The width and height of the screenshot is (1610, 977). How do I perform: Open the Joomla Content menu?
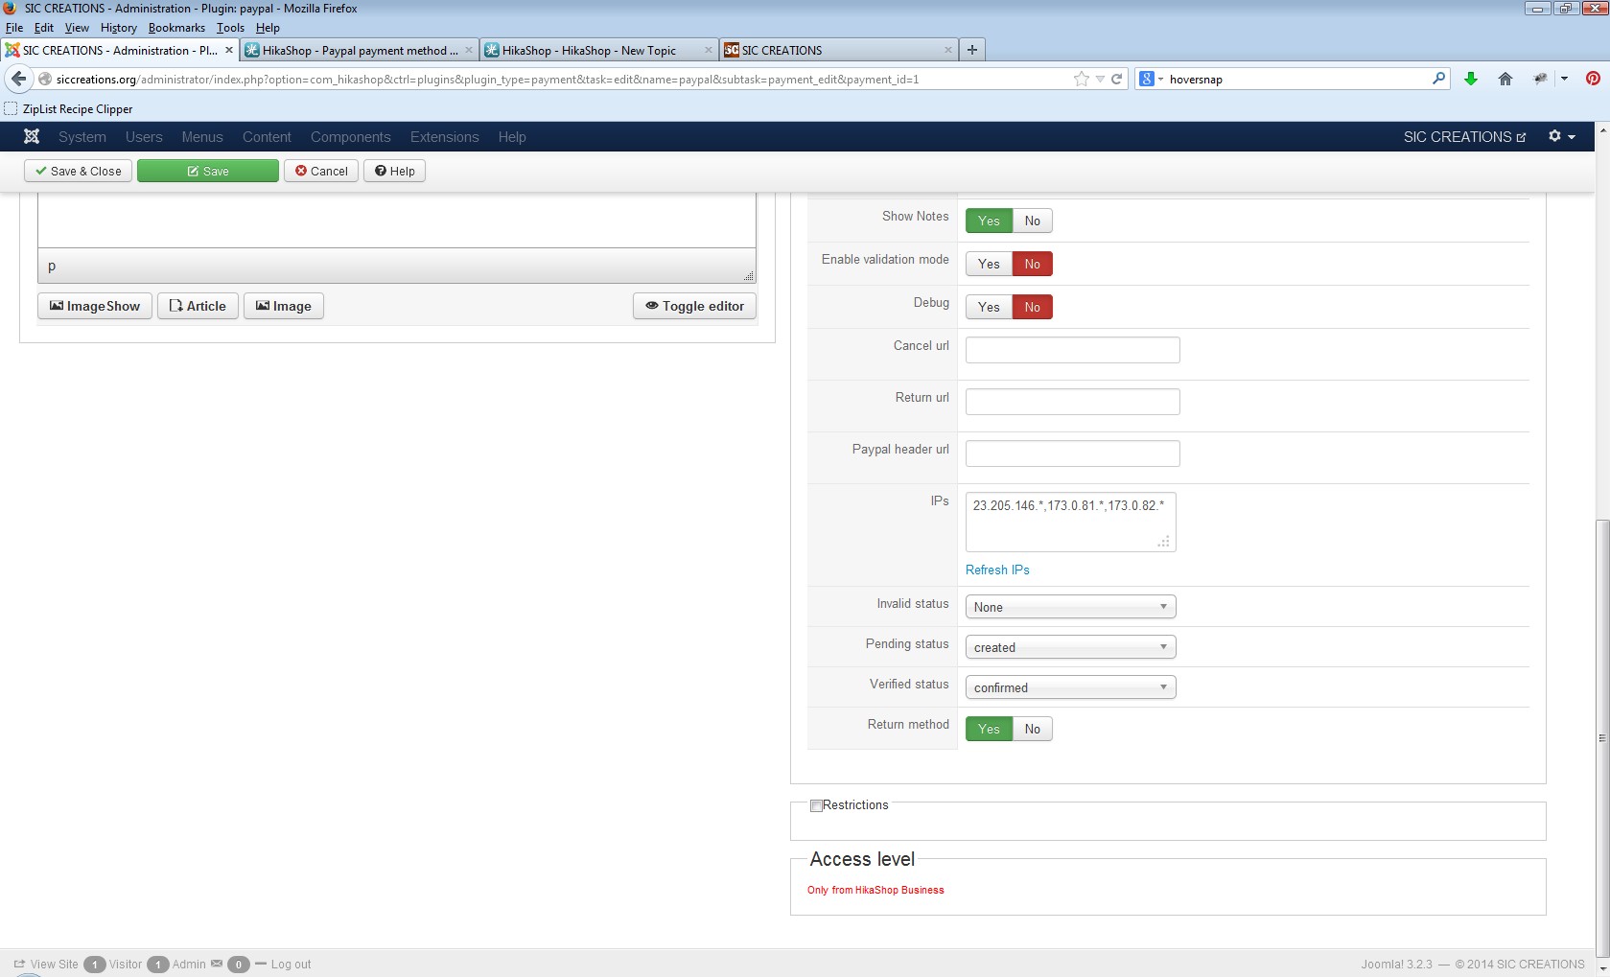coord(267,137)
